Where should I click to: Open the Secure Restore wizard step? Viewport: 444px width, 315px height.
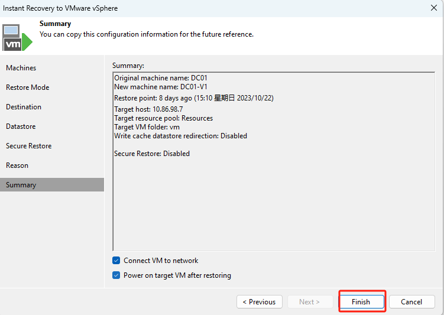[x=52, y=146]
